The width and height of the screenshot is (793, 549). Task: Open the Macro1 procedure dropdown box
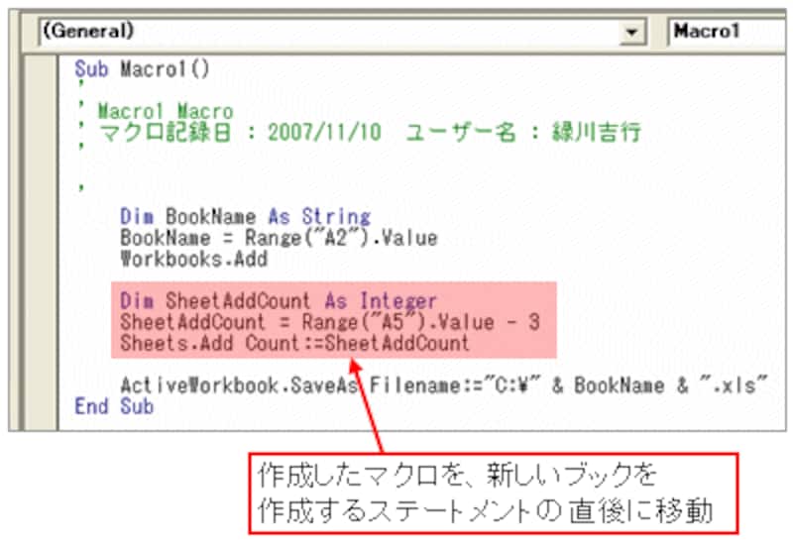728,32
